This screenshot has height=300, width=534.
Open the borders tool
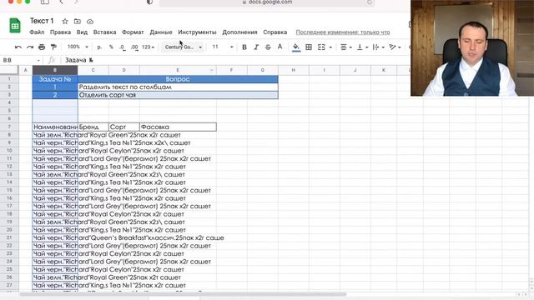coord(309,47)
